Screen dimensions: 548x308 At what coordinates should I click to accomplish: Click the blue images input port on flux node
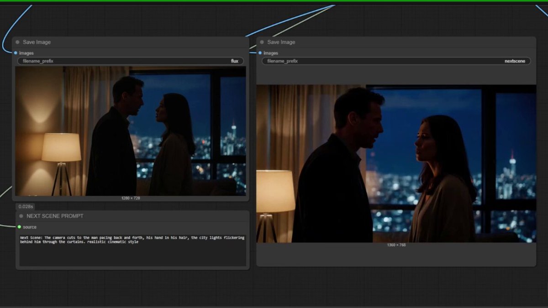click(16, 53)
